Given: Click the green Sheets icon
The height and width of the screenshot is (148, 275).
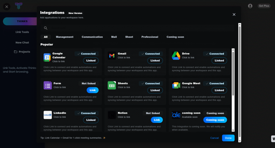Looking at the screenshot, I should (112, 86).
